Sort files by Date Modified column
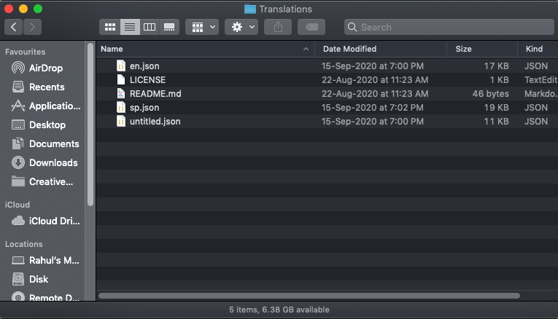Viewport: 558px width, 319px height. 379,49
